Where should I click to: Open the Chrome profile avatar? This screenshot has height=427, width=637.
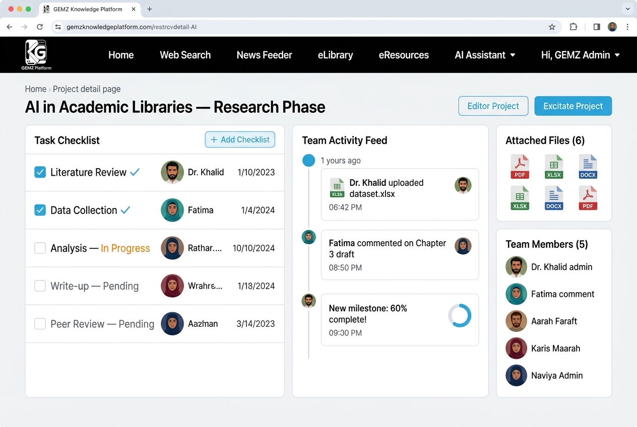point(612,27)
